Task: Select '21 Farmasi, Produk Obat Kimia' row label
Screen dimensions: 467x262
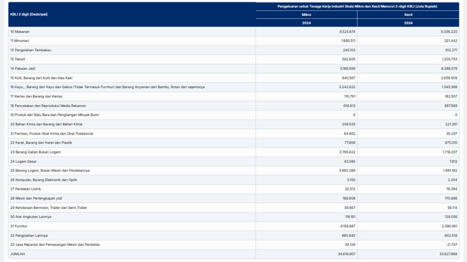Action: click(x=52, y=134)
